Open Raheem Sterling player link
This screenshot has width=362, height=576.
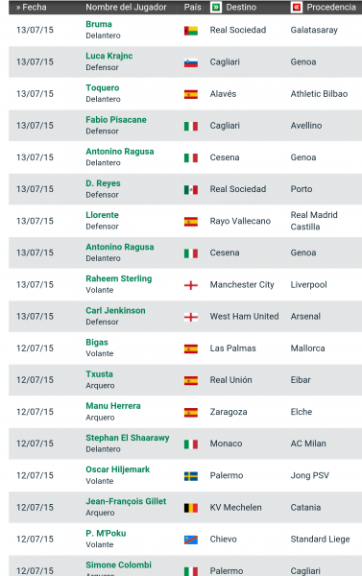pos(119,278)
